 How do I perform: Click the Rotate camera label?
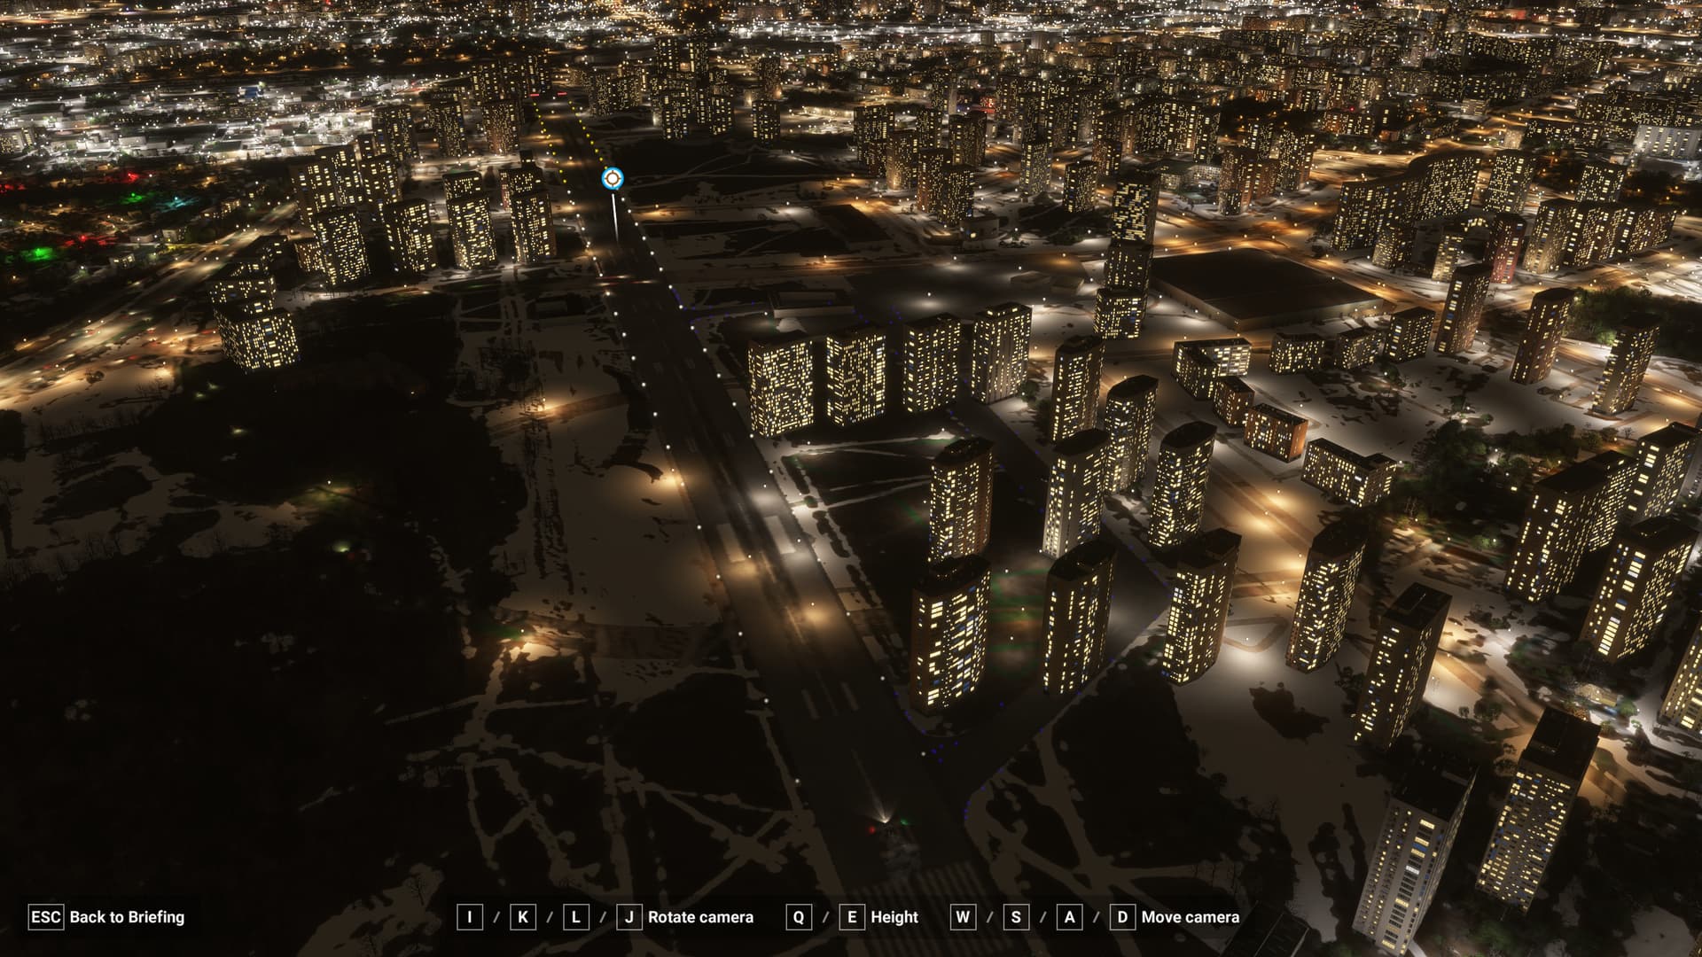pyautogui.click(x=700, y=917)
